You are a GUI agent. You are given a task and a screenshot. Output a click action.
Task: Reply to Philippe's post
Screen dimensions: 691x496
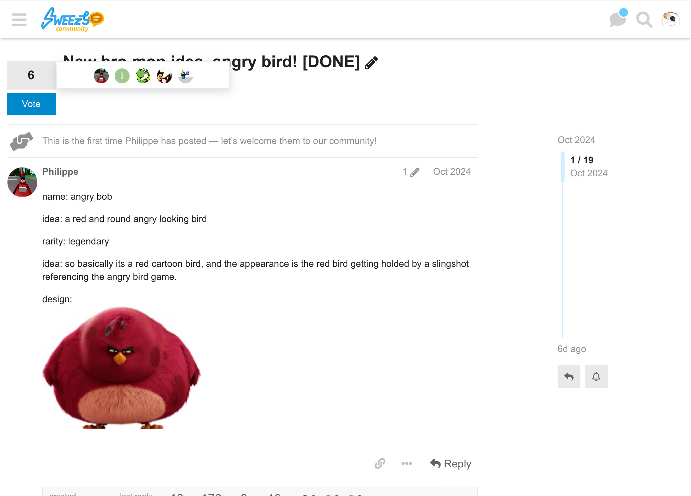click(451, 464)
